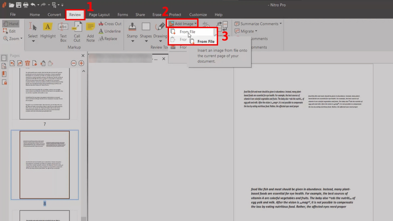Expand the Select tool dropdown arrow

(x=33, y=41)
